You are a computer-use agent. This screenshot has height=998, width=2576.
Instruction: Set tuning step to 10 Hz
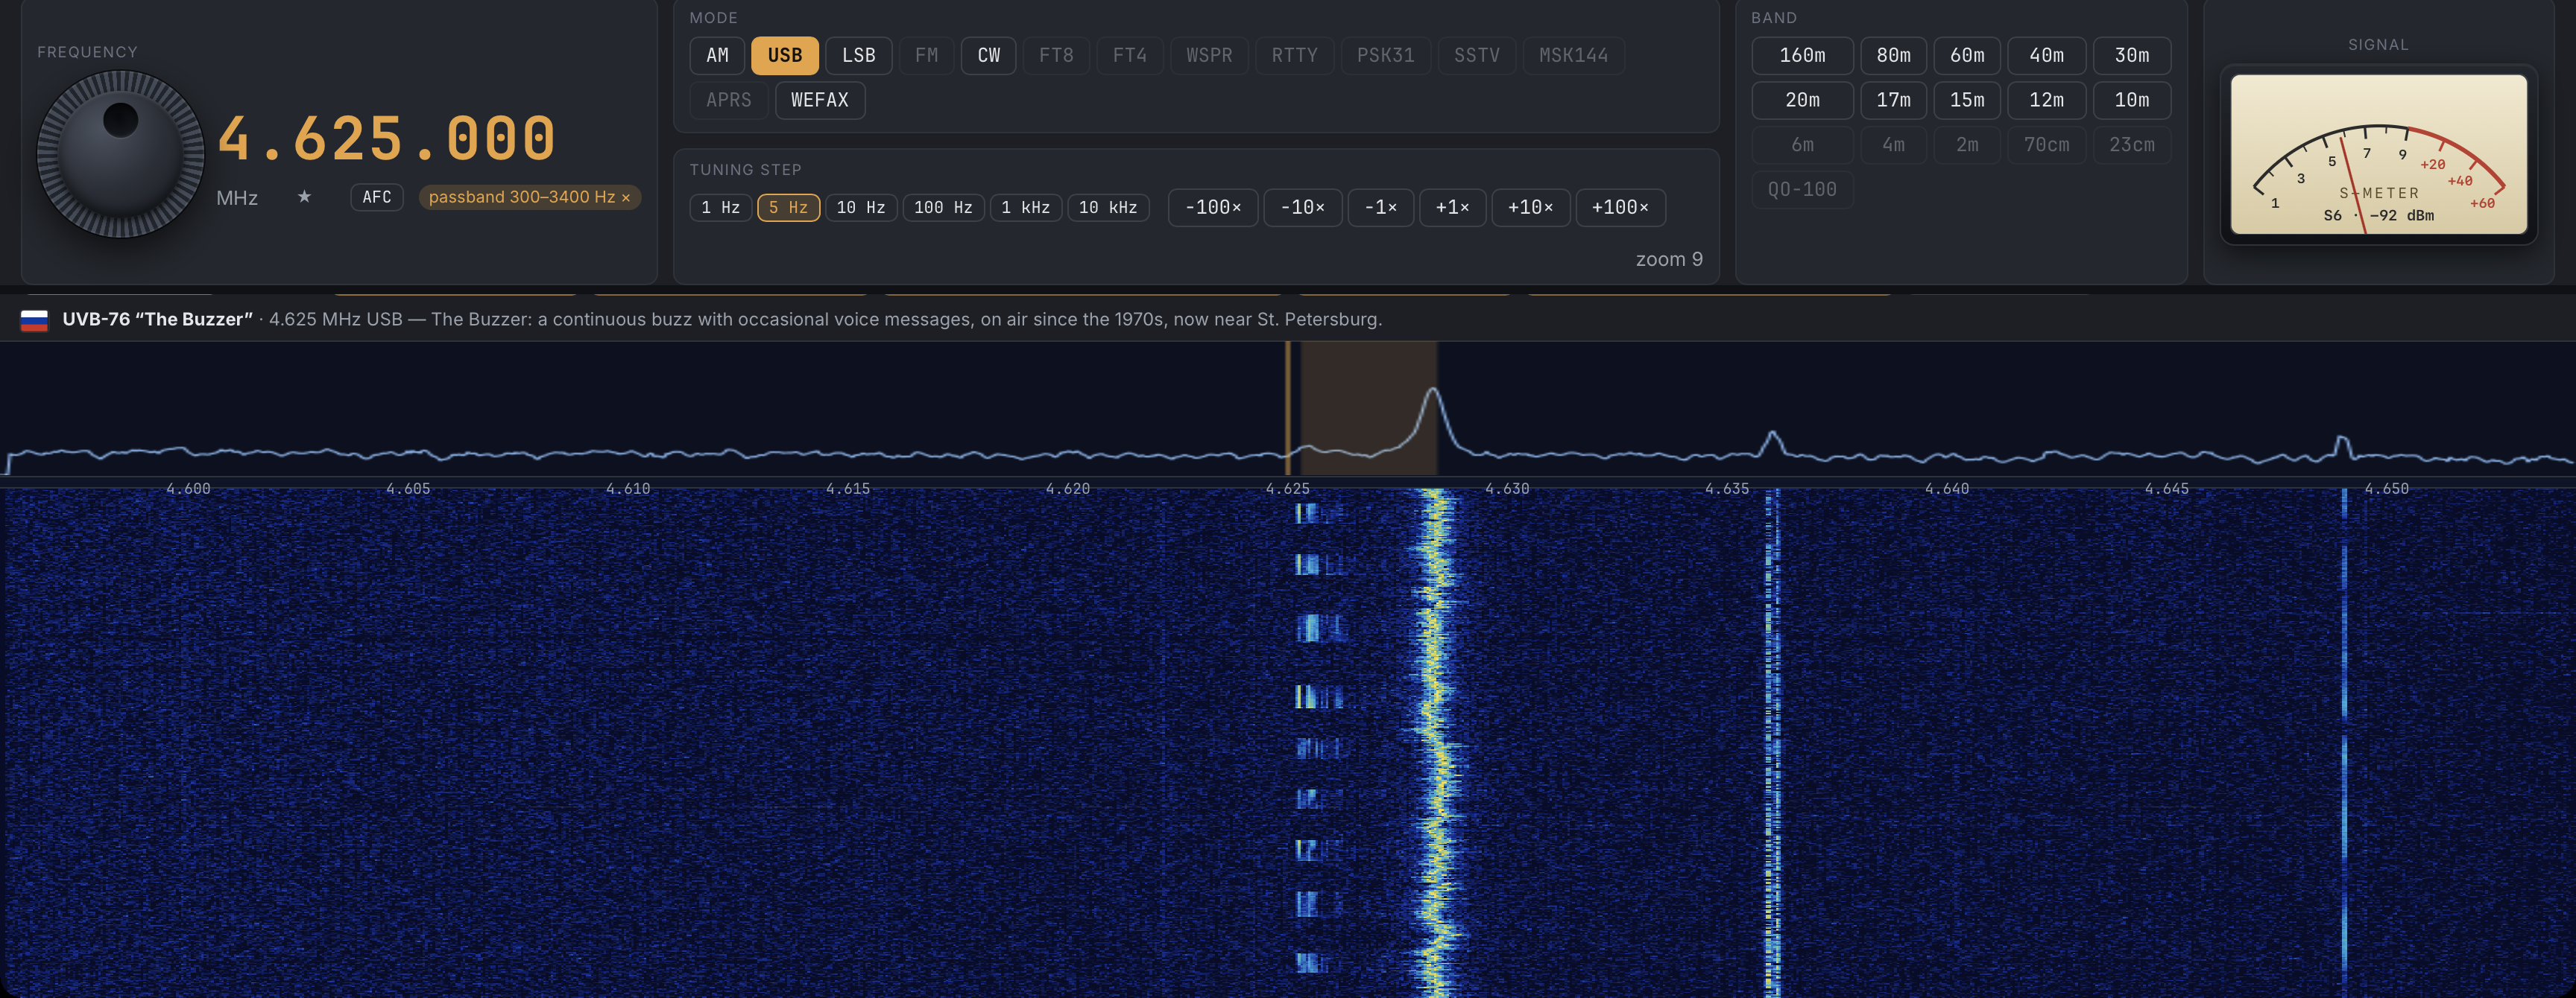(x=861, y=207)
